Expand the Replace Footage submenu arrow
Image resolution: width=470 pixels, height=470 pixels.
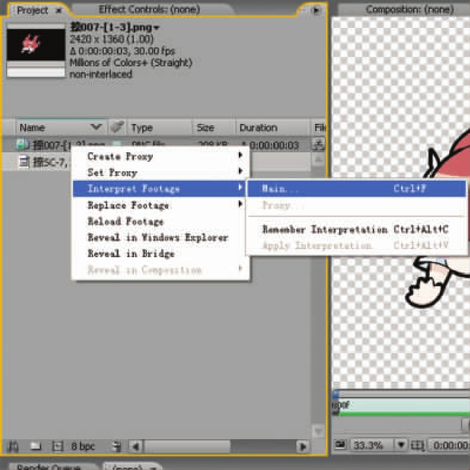(240, 204)
